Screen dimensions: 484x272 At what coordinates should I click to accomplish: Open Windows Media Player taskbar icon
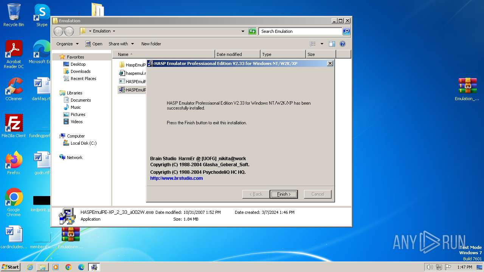click(x=56, y=267)
